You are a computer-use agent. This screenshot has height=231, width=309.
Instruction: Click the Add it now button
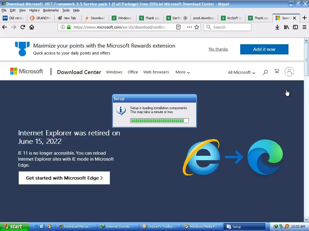[264, 49]
